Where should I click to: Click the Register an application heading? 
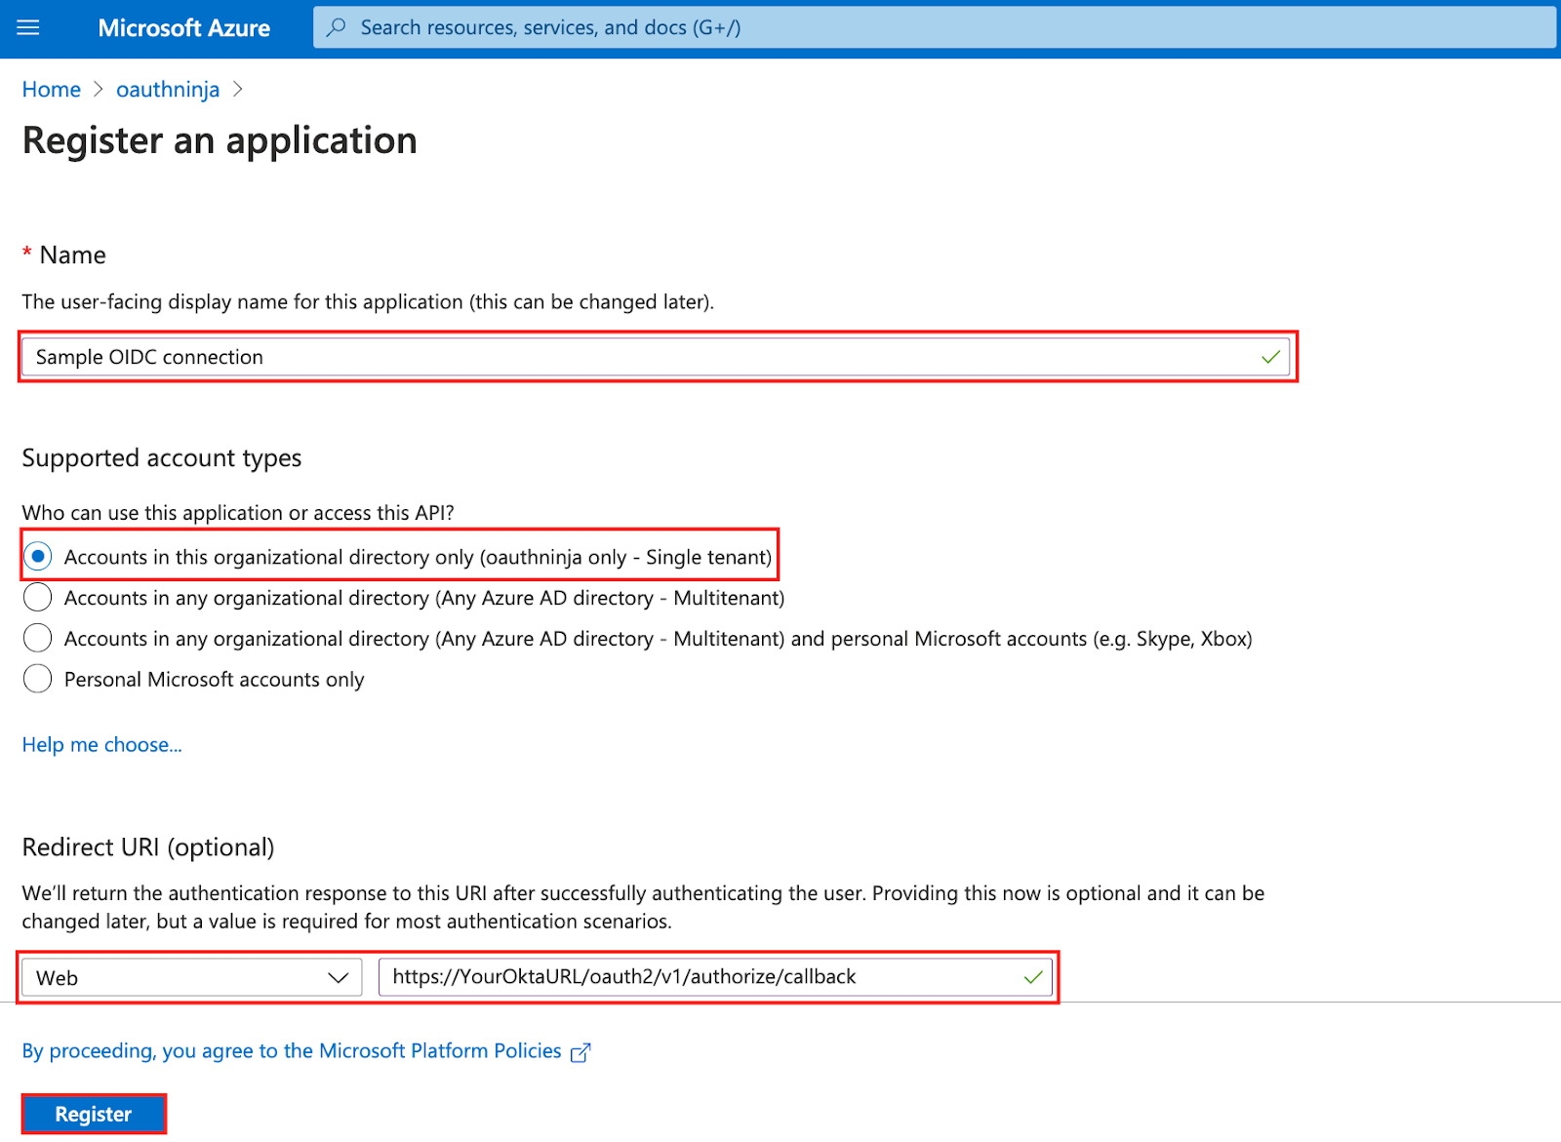coord(220,140)
